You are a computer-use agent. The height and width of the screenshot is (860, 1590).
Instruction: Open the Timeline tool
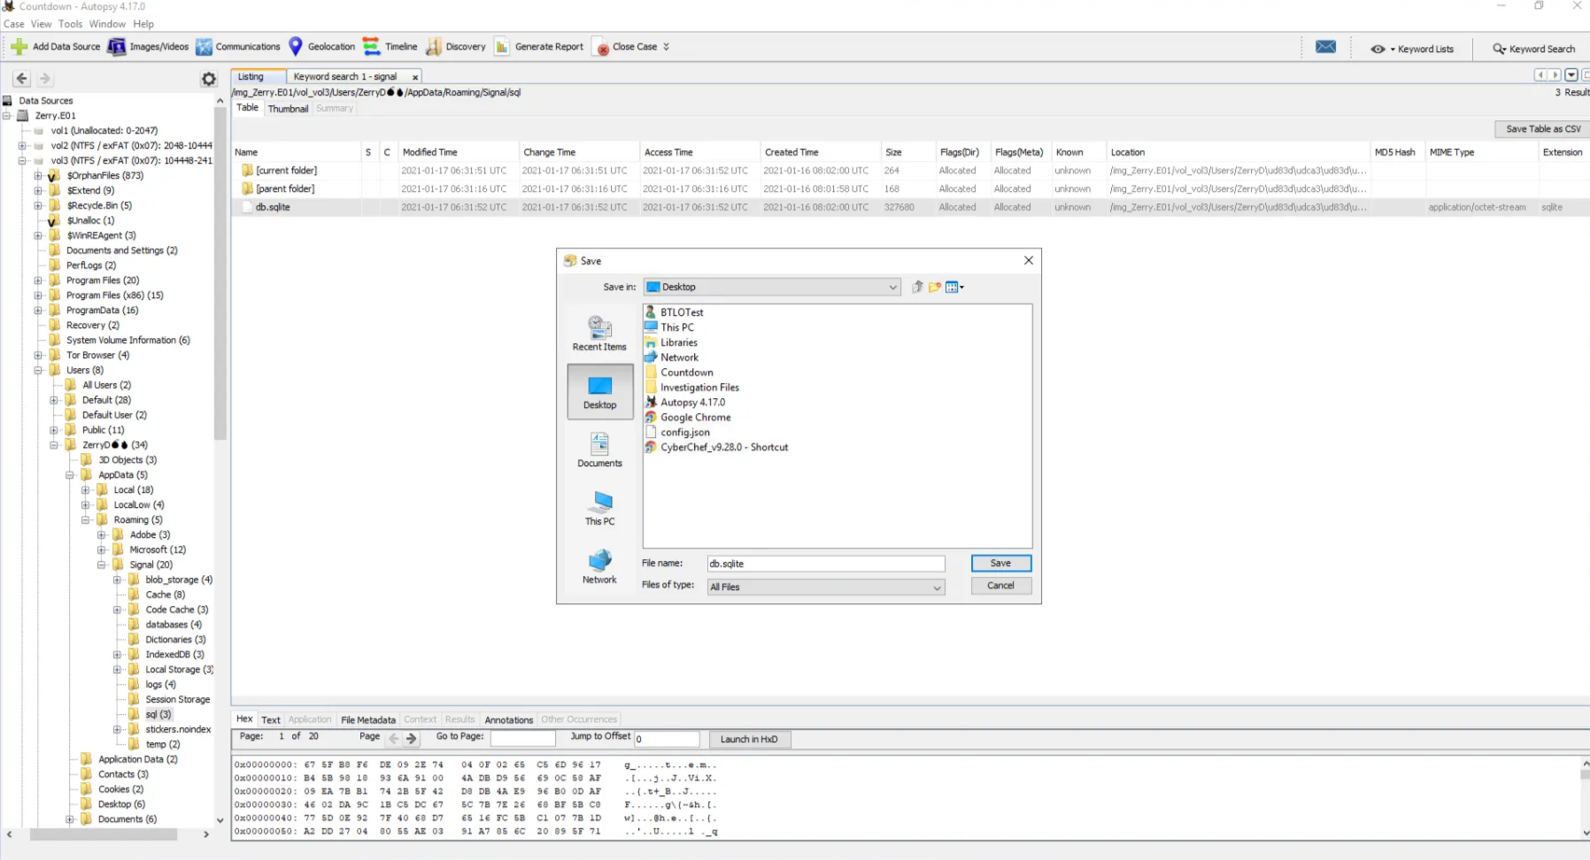pos(390,47)
